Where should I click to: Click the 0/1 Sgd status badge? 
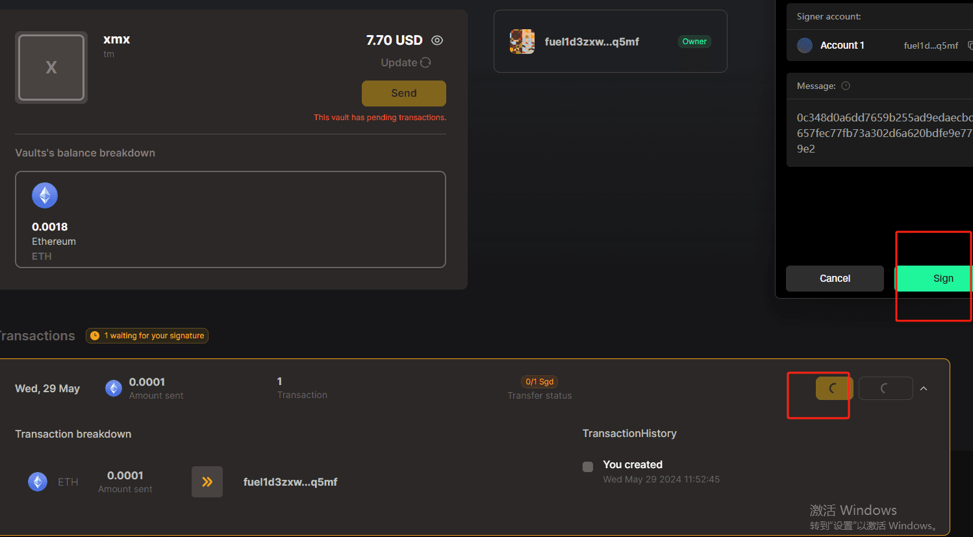coord(540,382)
